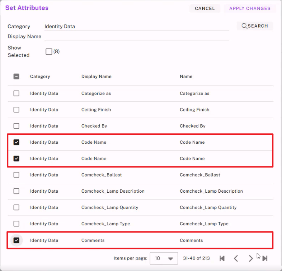This screenshot has width=282, height=271.
Task: Go to the first page of results
Action: [222, 258]
